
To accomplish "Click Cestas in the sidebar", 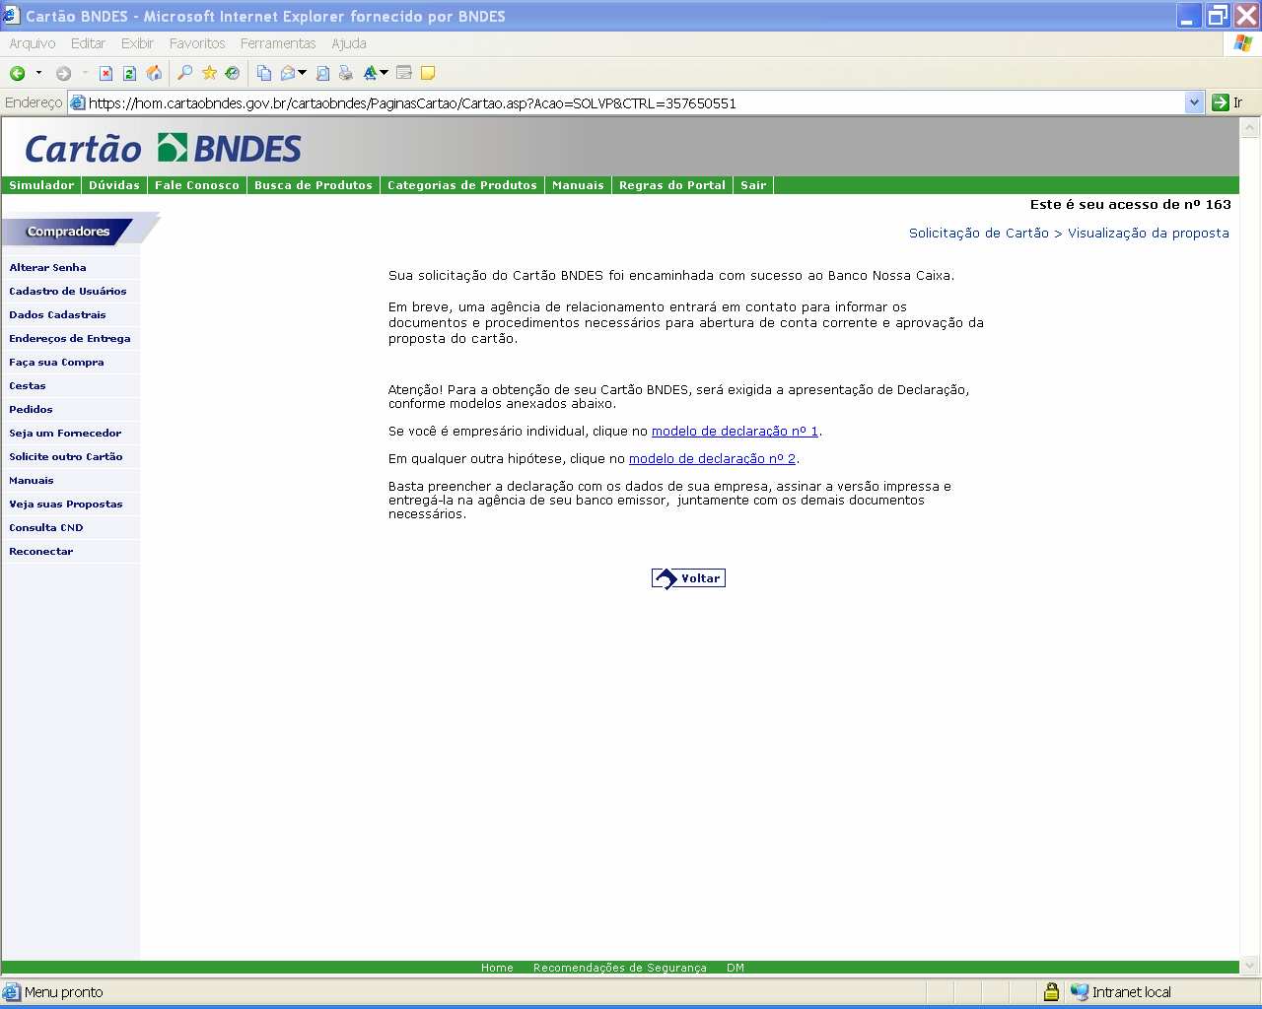I will pyautogui.click(x=28, y=386).
